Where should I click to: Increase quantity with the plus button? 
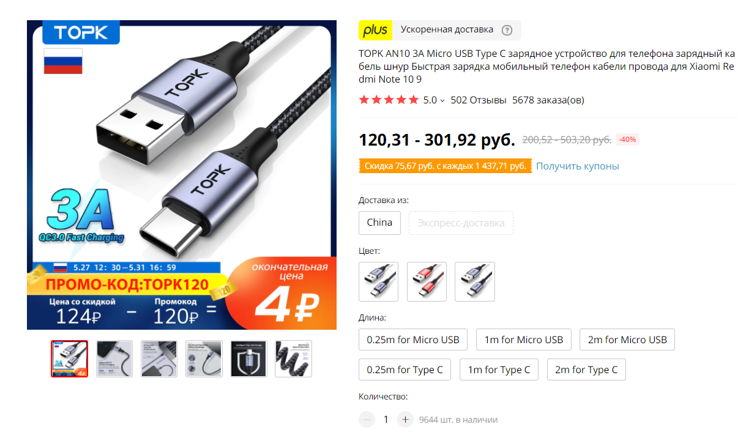point(405,420)
